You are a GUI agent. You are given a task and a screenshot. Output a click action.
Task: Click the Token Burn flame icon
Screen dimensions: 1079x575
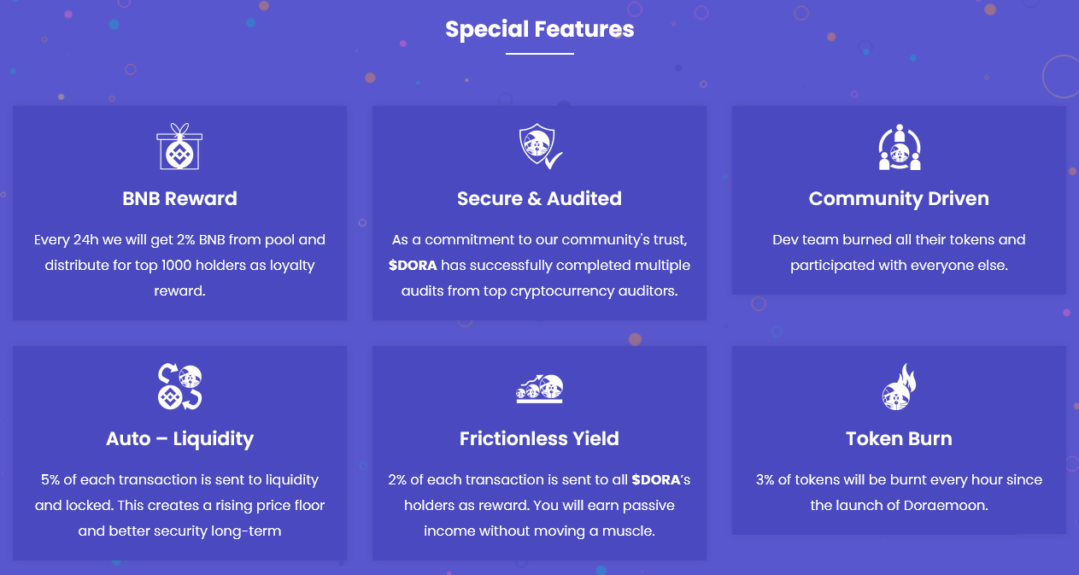point(900,386)
